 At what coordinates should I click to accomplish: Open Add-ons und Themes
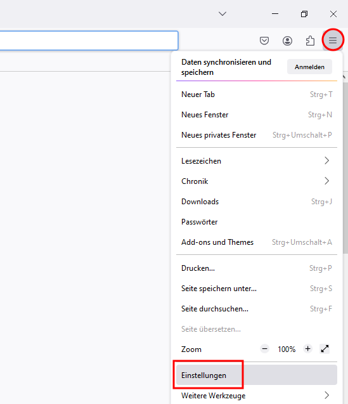pyautogui.click(x=257, y=242)
